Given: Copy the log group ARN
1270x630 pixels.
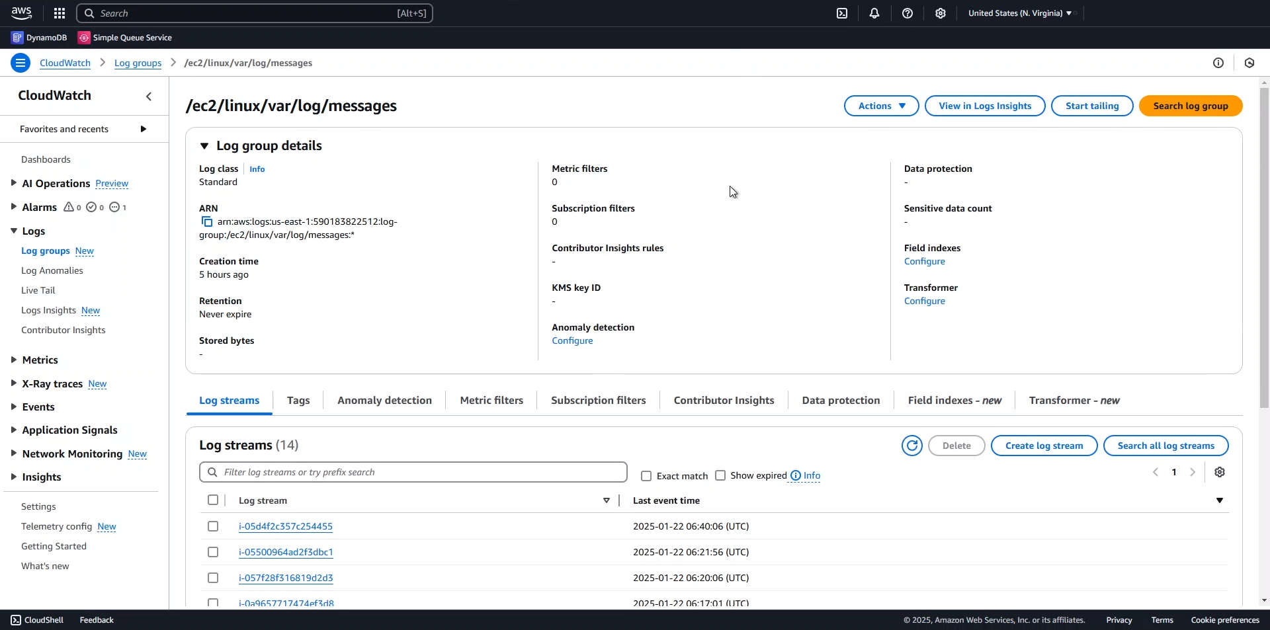Looking at the screenshot, I should (207, 222).
